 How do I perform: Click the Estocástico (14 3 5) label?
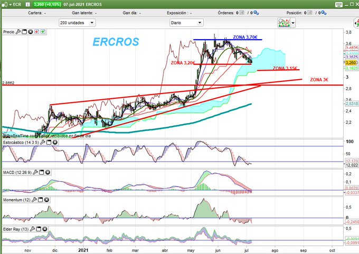pos(21,142)
